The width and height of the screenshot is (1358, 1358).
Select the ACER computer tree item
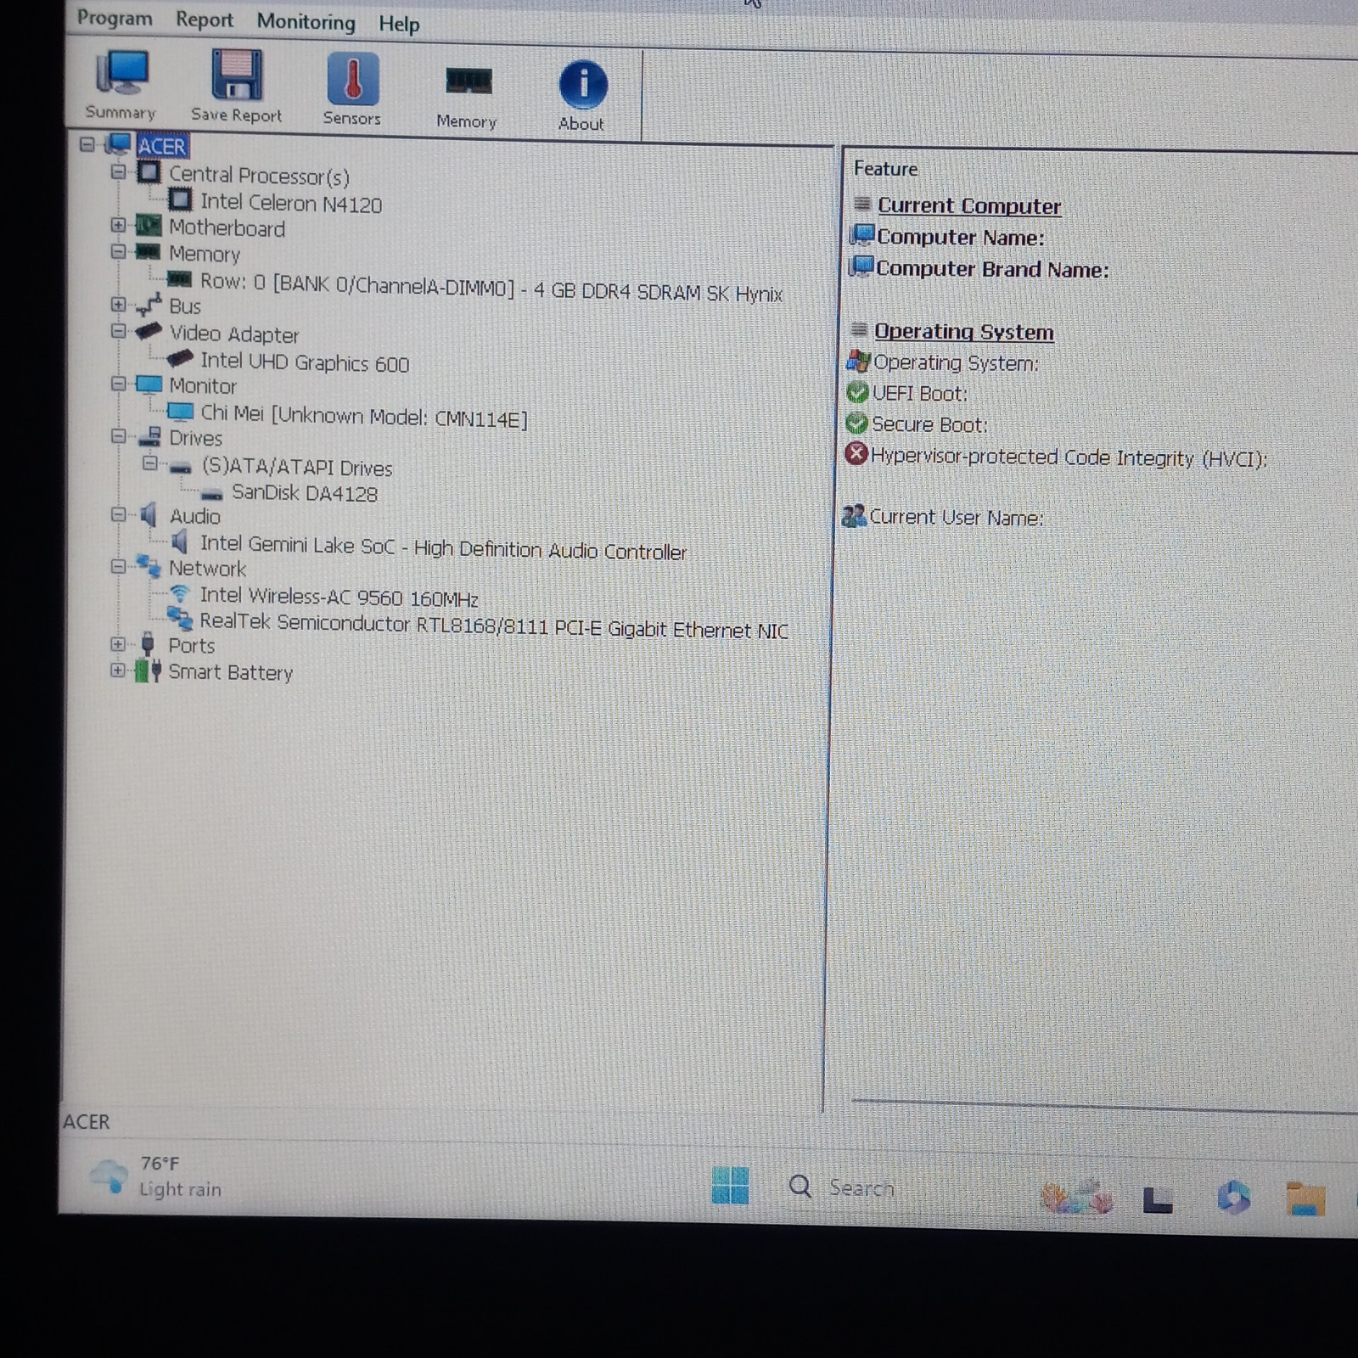pos(161,147)
